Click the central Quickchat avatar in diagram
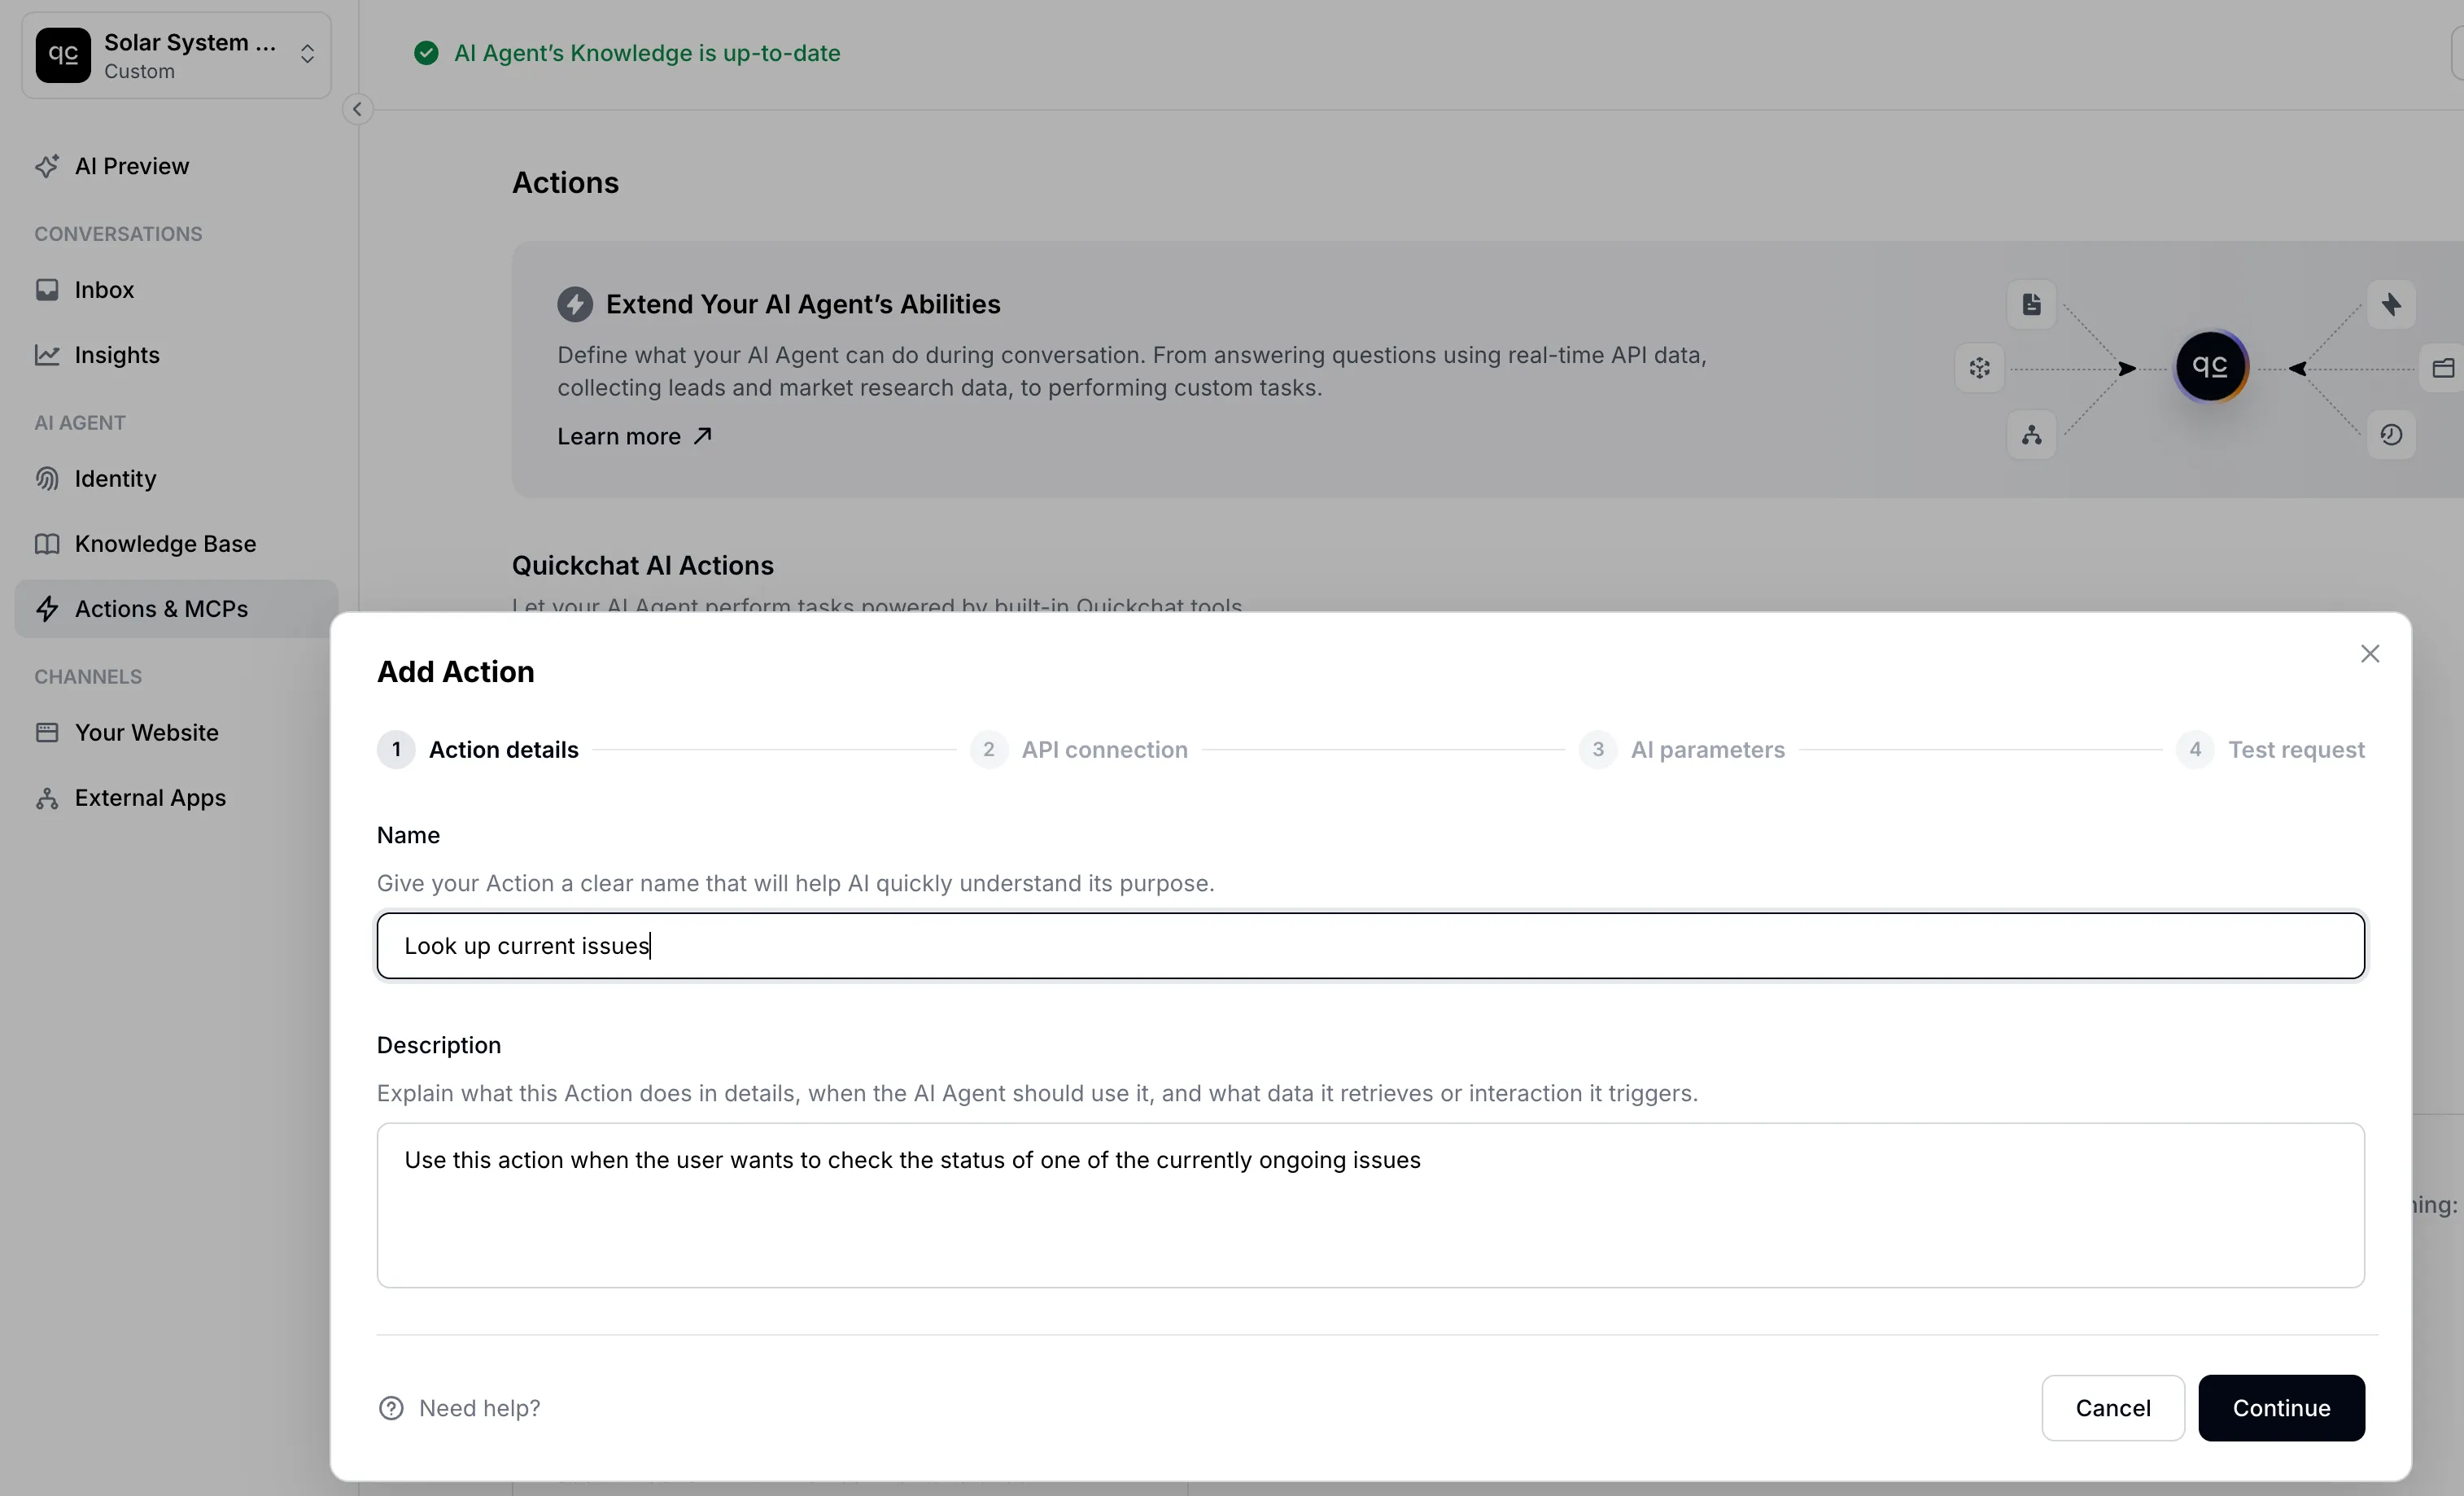This screenshot has height=1496, width=2464. [2210, 367]
